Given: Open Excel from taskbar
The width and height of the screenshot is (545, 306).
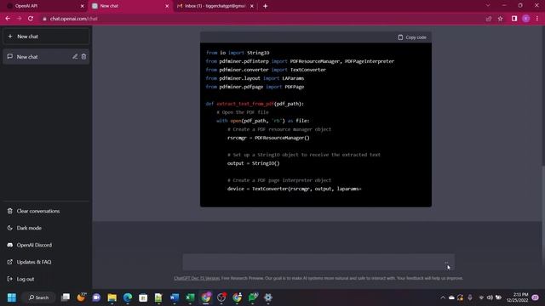Looking at the screenshot, I should (190, 297).
